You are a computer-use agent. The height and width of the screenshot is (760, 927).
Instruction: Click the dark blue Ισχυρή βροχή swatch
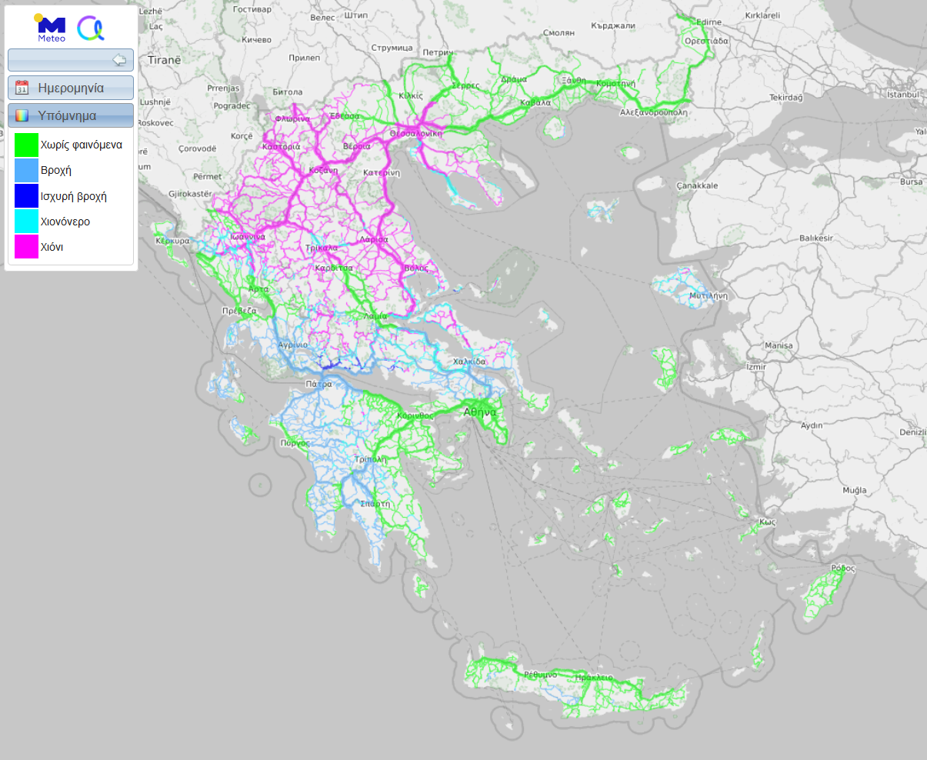26,196
